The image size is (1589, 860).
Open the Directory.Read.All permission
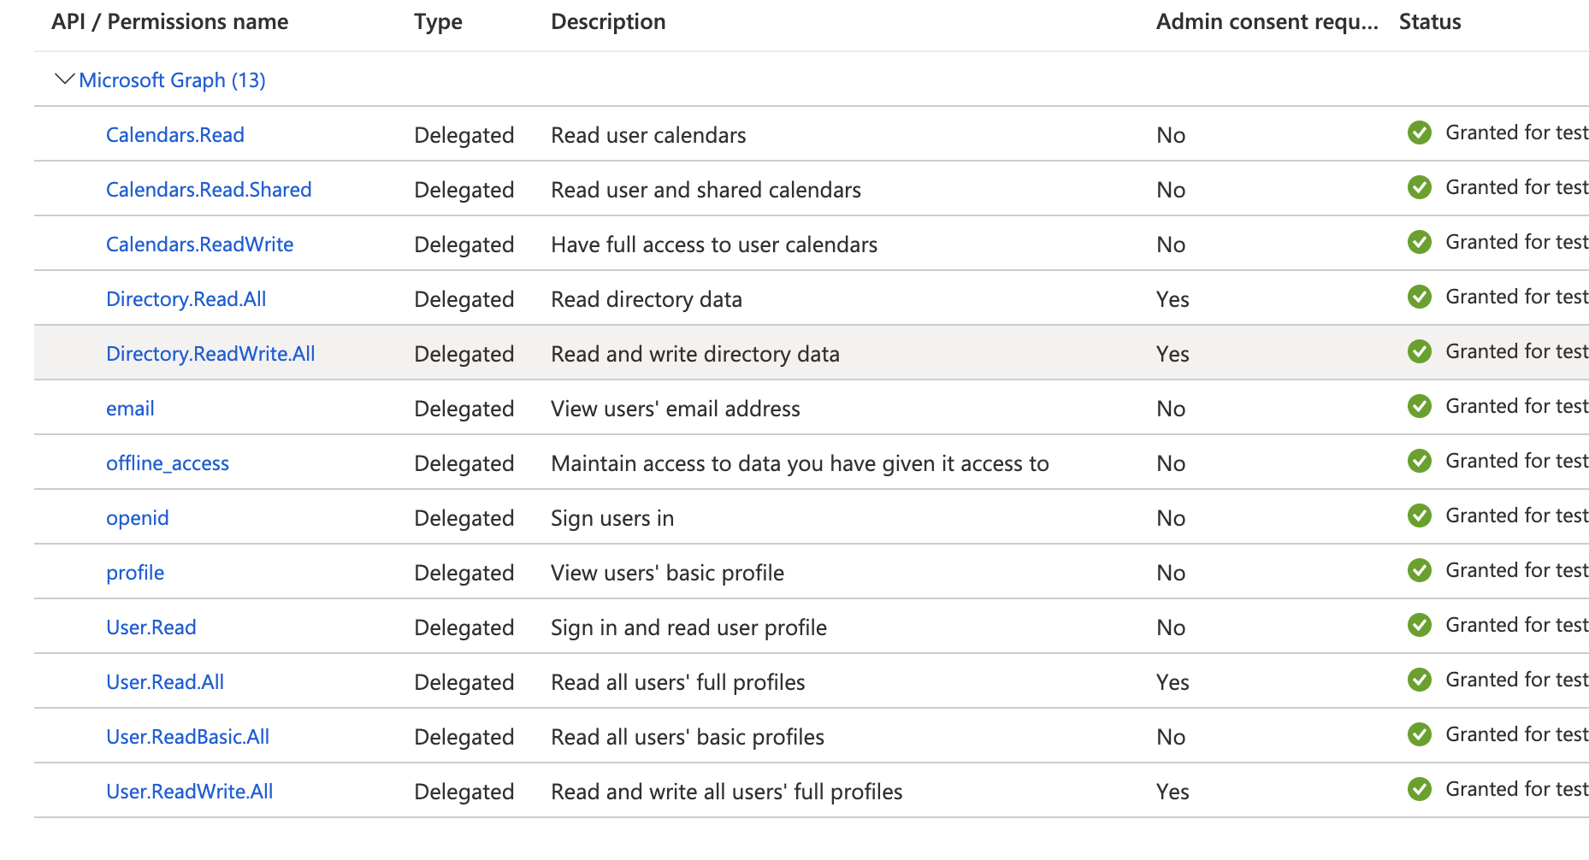186,299
